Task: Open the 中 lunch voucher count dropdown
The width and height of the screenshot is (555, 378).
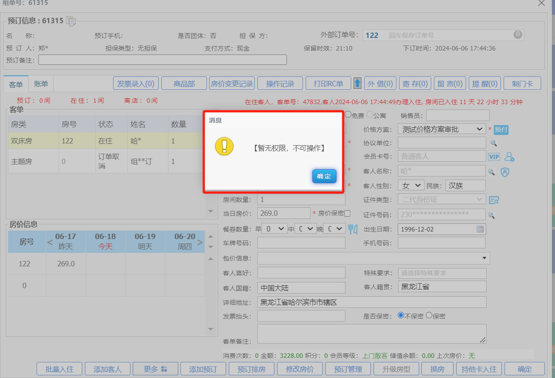Action: point(306,229)
